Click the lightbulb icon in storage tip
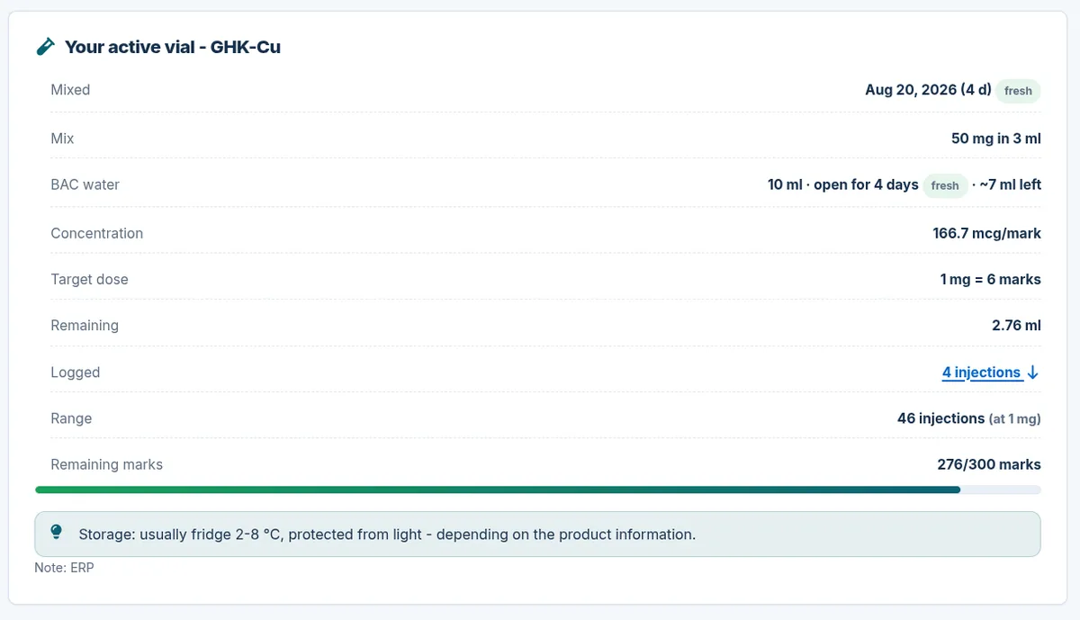Screen dimensions: 1080x620 pyautogui.click(x=57, y=533)
